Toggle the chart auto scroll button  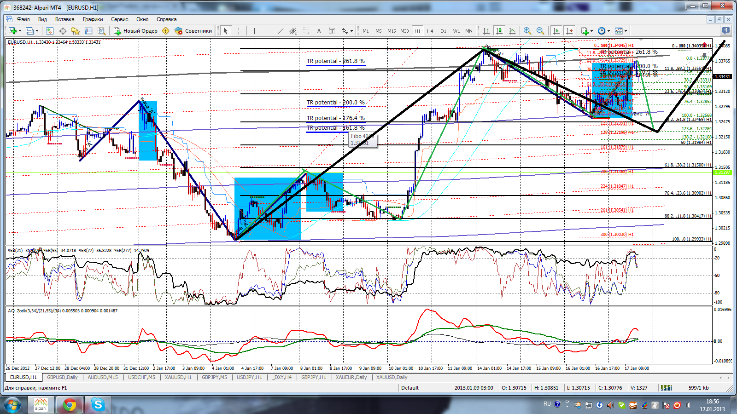556,31
